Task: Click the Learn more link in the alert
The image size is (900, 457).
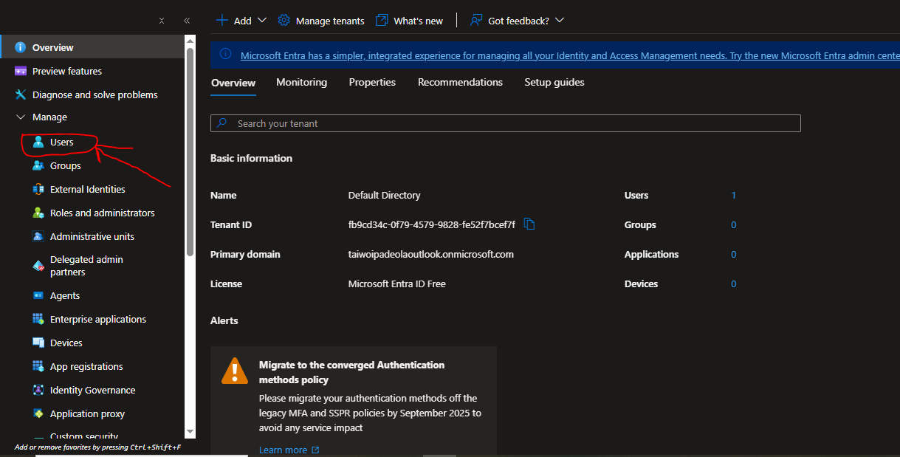Action: coord(289,450)
